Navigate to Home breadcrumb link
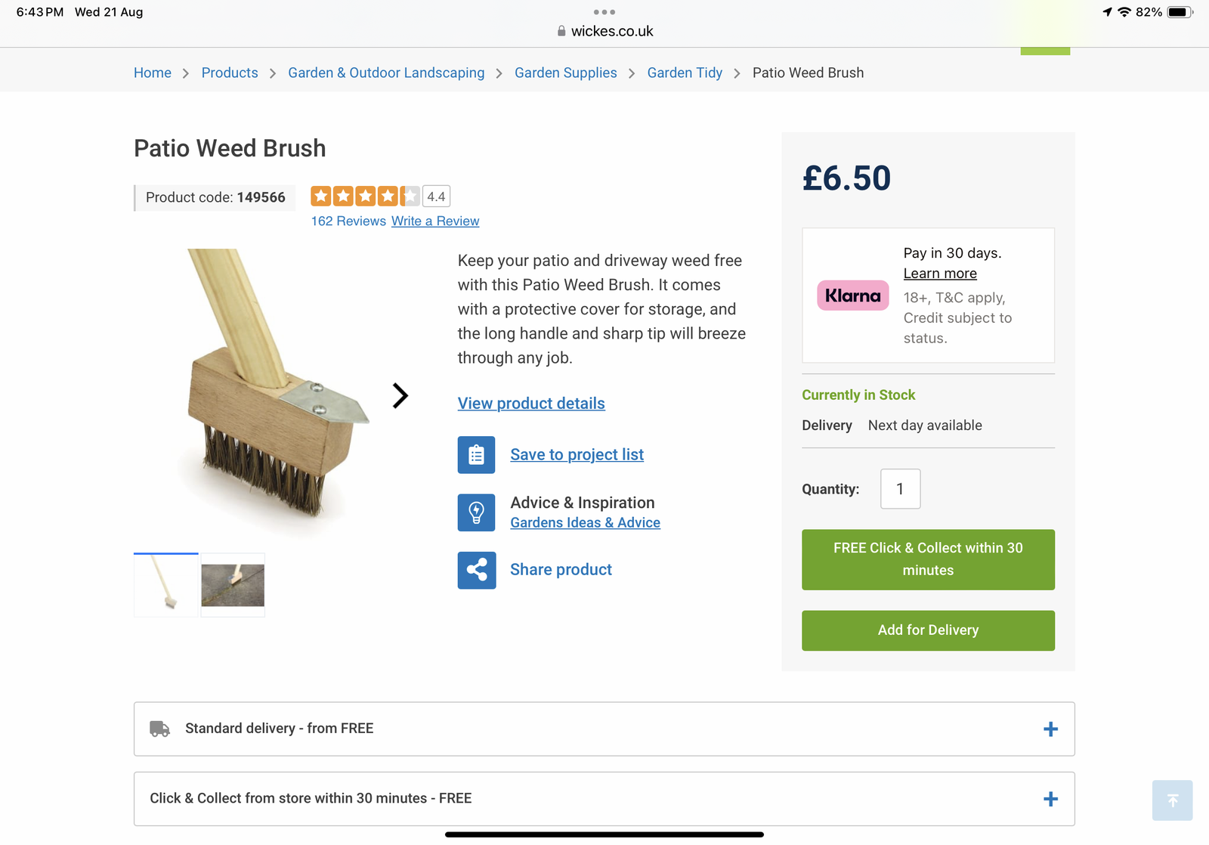The height and width of the screenshot is (845, 1209). [153, 73]
